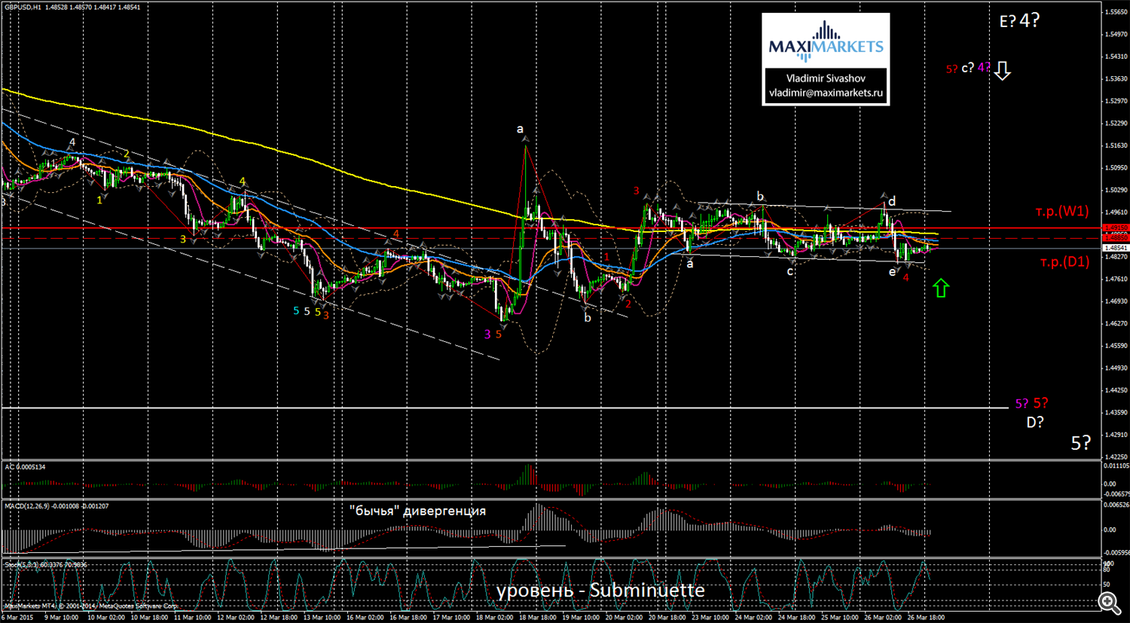Click the large white 5? wave label at the bottom
The image size is (1130, 623).
(x=1080, y=443)
